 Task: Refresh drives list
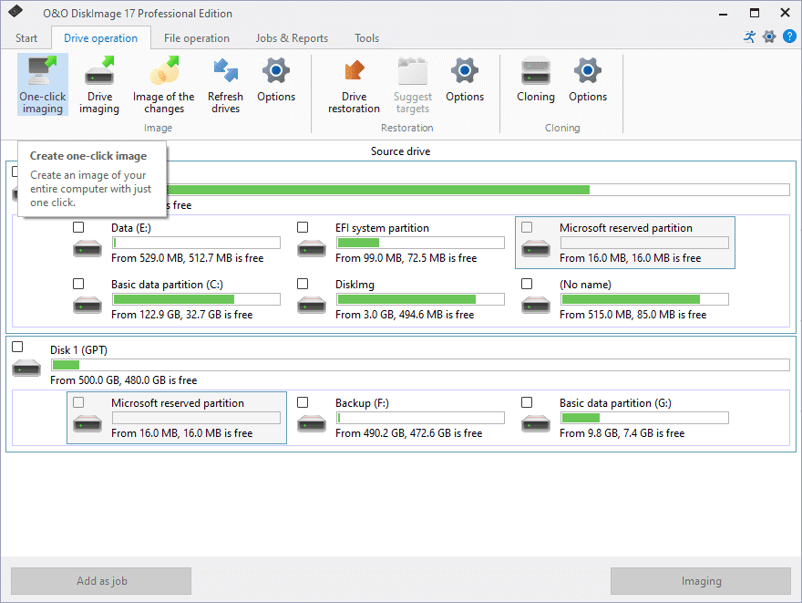click(226, 85)
